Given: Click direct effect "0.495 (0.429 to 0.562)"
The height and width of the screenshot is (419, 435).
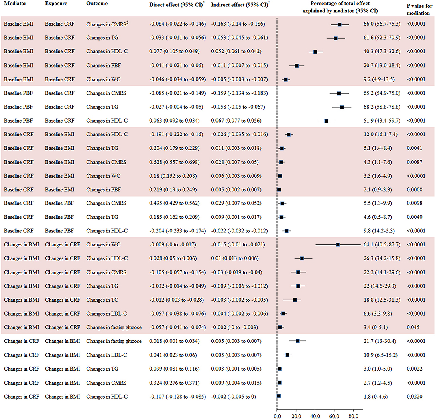Looking at the screenshot, I should (x=174, y=203).
